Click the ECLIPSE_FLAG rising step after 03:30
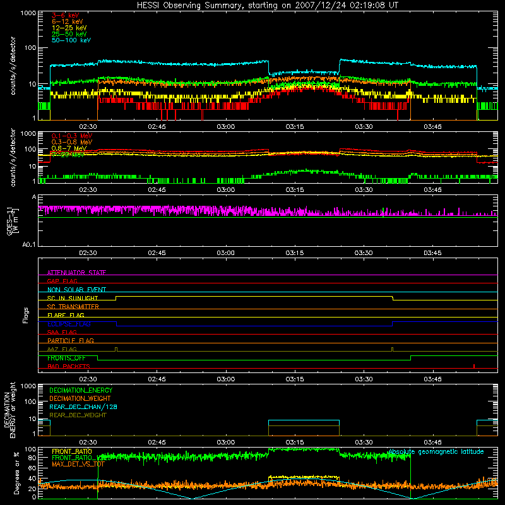Screen dimensions: 505x505 392,324
